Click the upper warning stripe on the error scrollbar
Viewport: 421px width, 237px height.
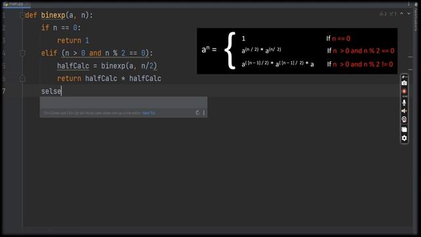pyautogui.click(x=410, y=57)
